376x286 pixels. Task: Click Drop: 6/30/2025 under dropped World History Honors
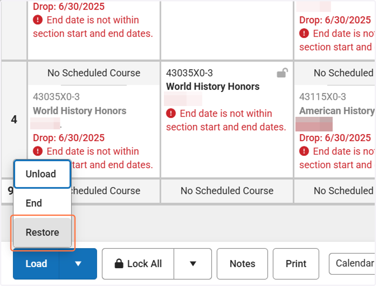click(69, 138)
